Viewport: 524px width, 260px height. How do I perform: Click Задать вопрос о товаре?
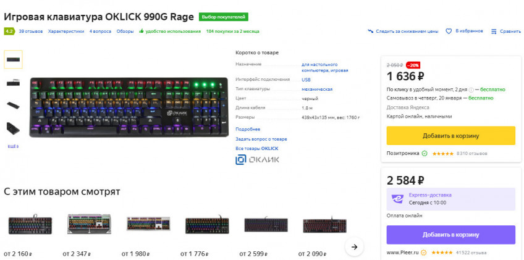pos(261,139)
